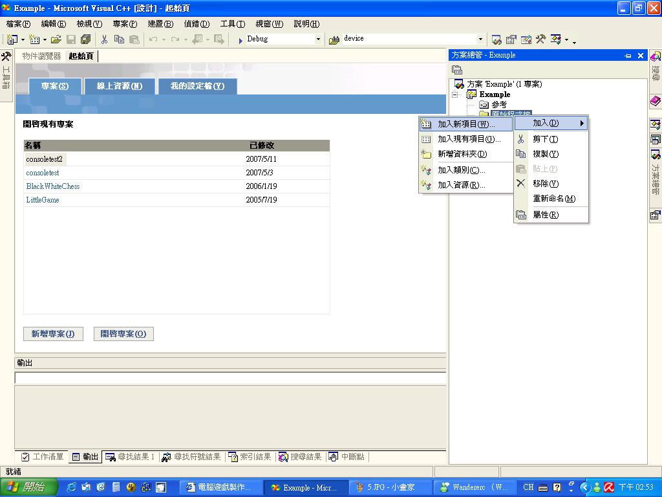Image resolution: width=662 pixels, height=497 pixels.
Task: Switch to the 物件瀏覽器 tab
Action: [x=41, y=56]
